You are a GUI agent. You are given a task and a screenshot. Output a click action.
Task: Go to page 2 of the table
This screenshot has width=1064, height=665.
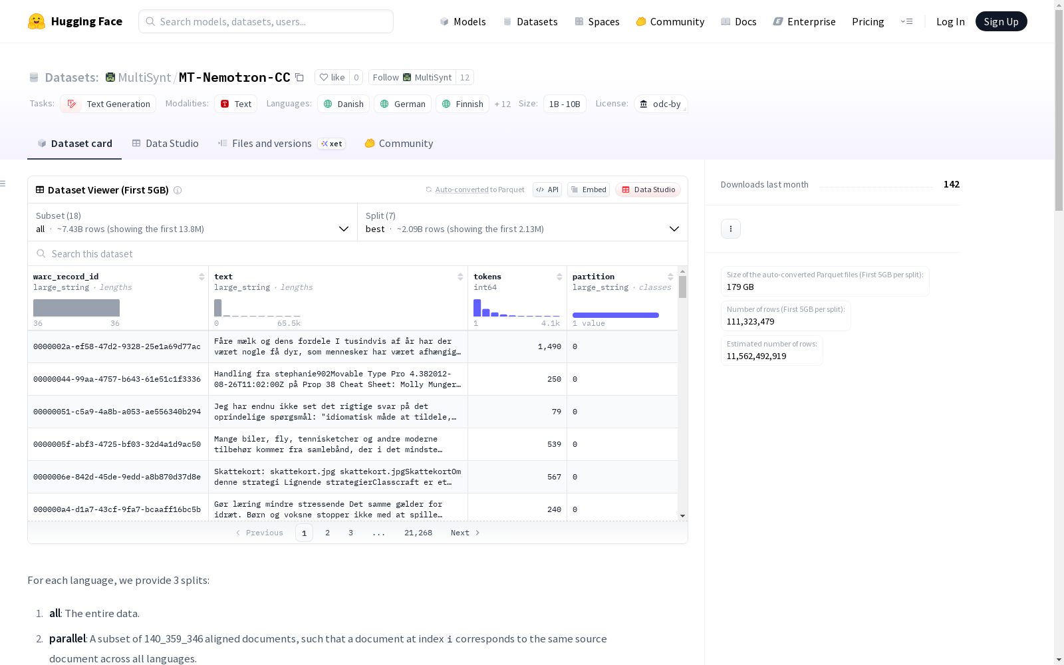[x=327, y=533]
